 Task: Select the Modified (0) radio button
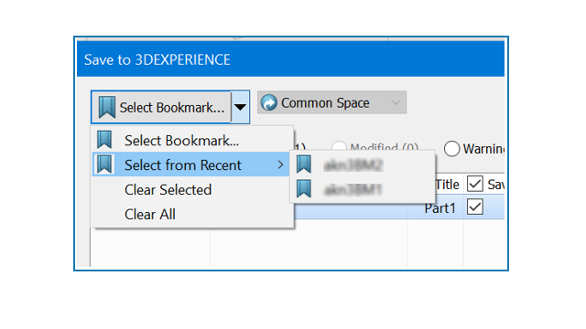(x=339, y=146)
